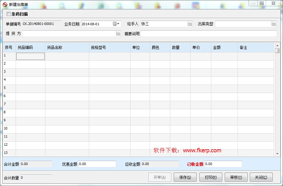
Task: Click the 合计金额 field
Action: (x=36, y=164)
